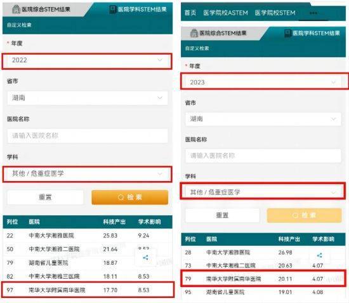Expand the left 其他/危重症医学 subject dropdown

tap(88, 173)
